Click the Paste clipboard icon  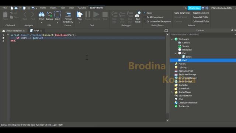(x=5, y=15)
